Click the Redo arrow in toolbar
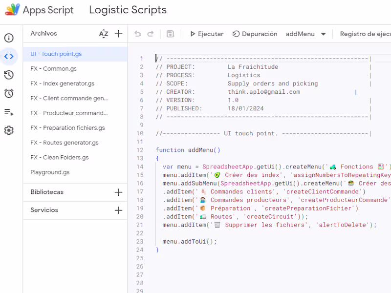391x293 pixels. tap(151, 34)
